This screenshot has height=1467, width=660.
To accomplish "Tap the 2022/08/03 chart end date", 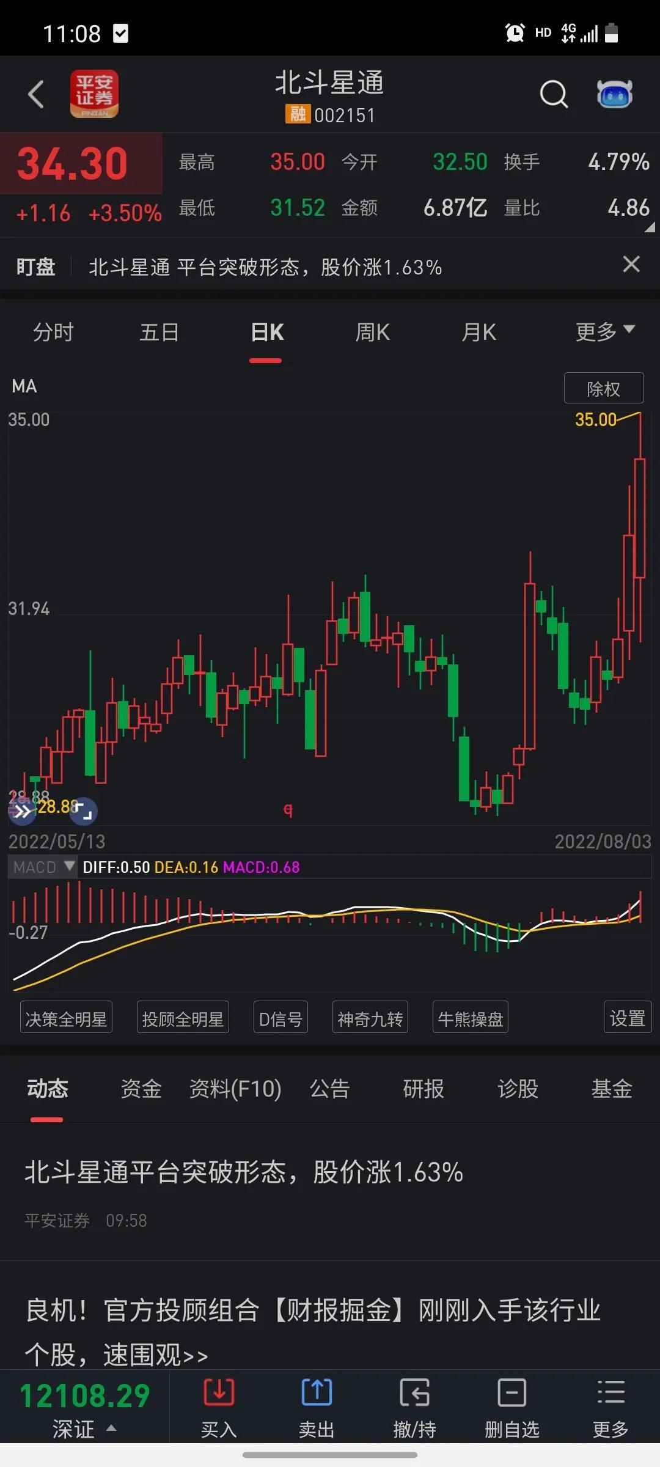I will 603,841.
